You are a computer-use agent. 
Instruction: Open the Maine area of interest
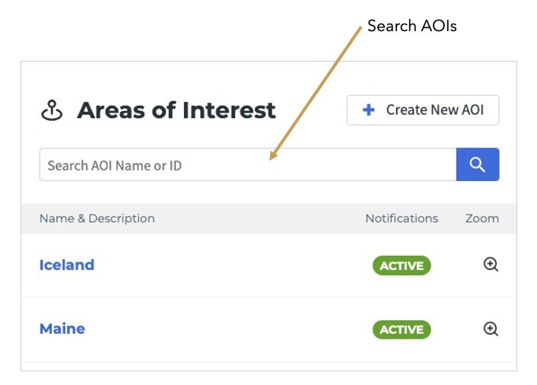(62, 329)
